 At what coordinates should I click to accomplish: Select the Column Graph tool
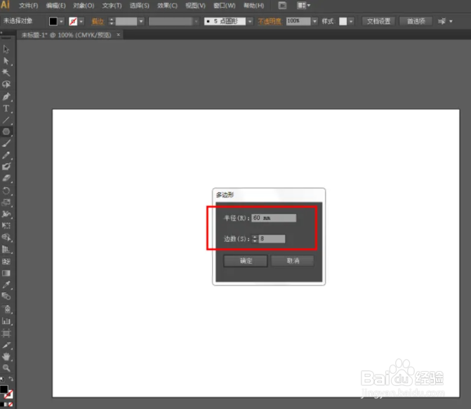6,321
